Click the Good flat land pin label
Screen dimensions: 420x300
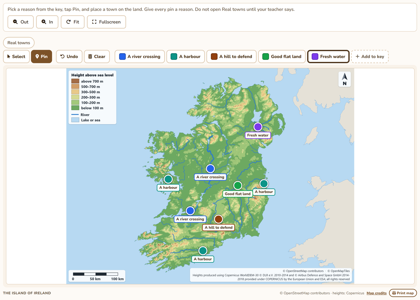pyautogui.click(x=238, y=194)
